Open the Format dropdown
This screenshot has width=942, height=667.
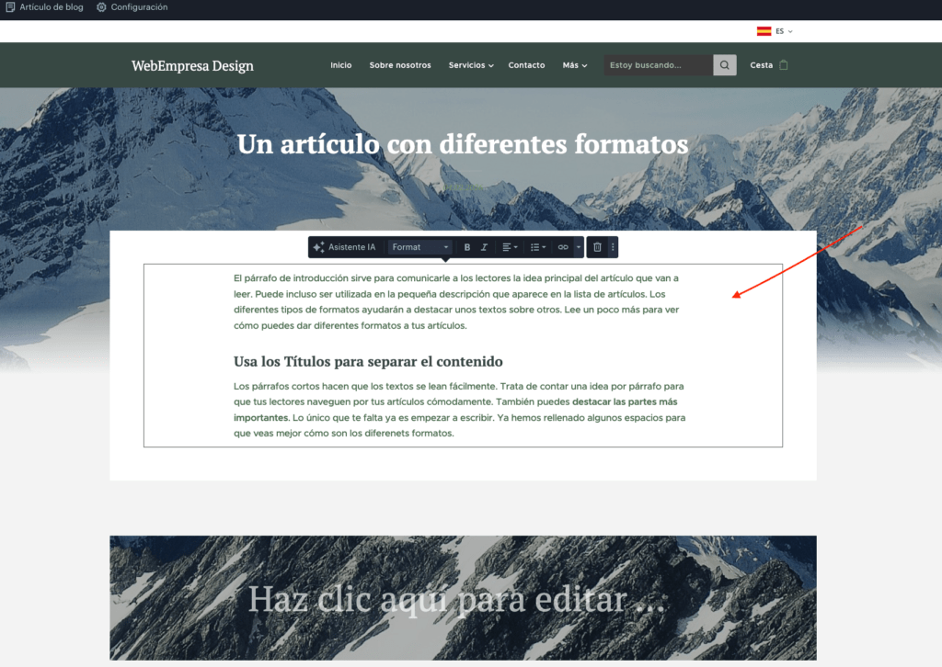tap(419, 247)
